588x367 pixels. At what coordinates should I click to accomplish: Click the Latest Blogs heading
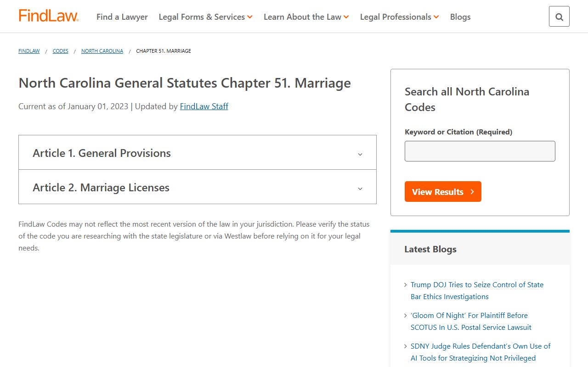pos(430,249)
